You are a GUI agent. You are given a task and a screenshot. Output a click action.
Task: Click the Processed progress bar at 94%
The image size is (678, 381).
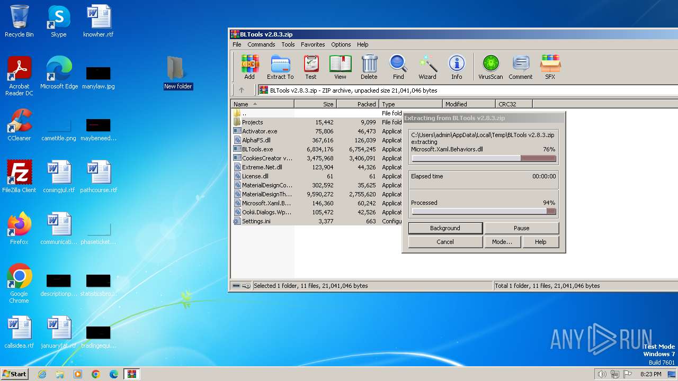pyautogui.click(x=484, y=211)
